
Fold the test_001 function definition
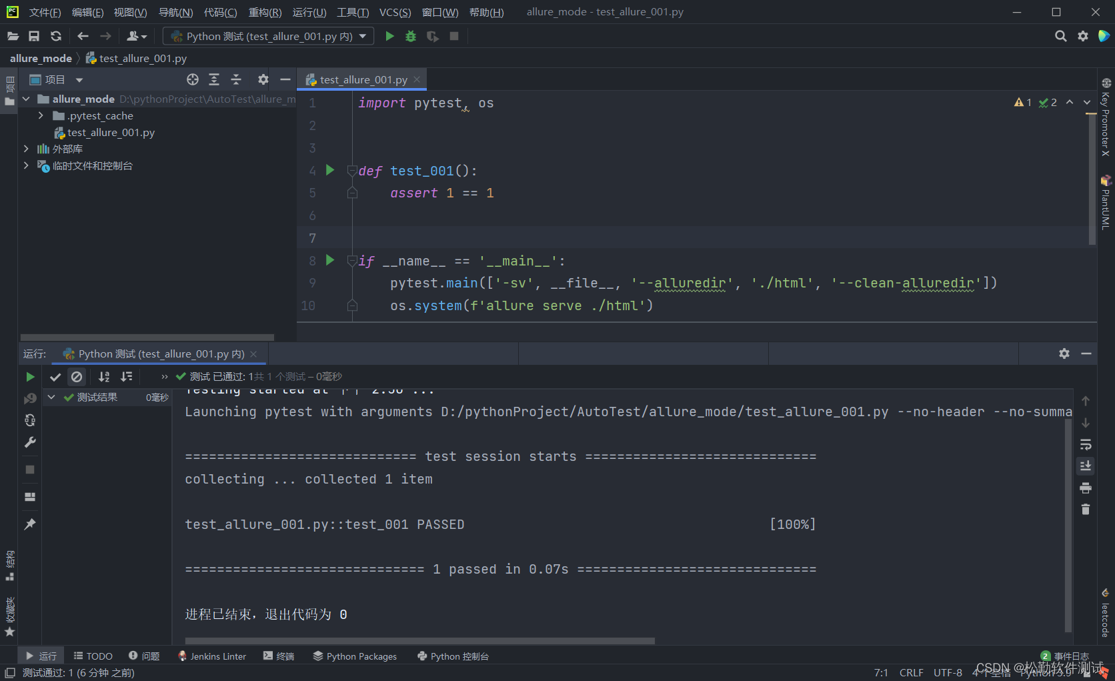tap(352, 171)
